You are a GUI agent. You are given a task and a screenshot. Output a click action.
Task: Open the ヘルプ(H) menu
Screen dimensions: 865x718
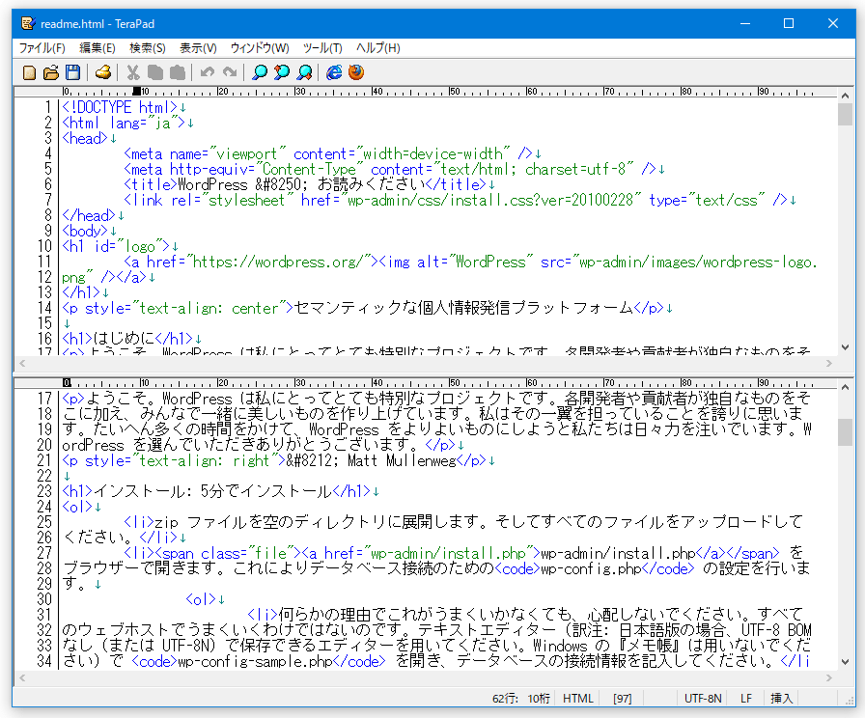tap(377, 48)
